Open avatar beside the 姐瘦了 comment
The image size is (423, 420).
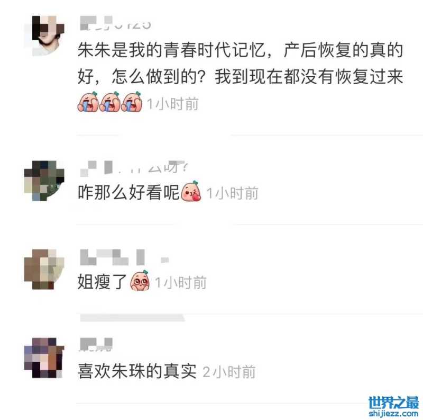pyautogui.click(x=44, y=269)
